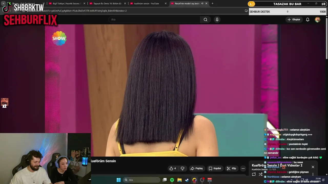Dislike the video with thumbs-down icon
The width and height of the screenshot is (328, 184).
point(182,168)
